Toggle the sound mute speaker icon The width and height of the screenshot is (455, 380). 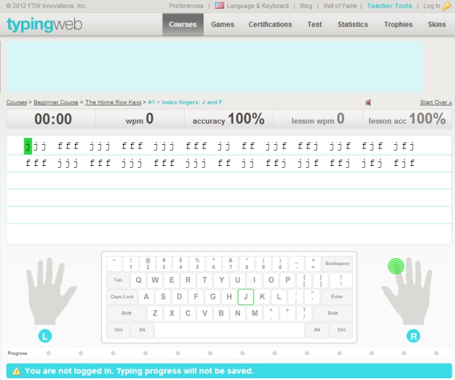368,102
